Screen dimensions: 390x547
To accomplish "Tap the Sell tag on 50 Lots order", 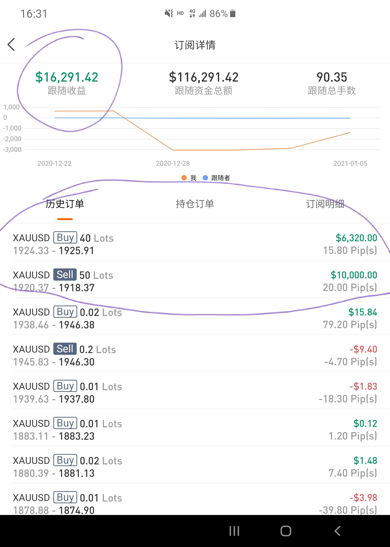I will (x=65, y=275).
